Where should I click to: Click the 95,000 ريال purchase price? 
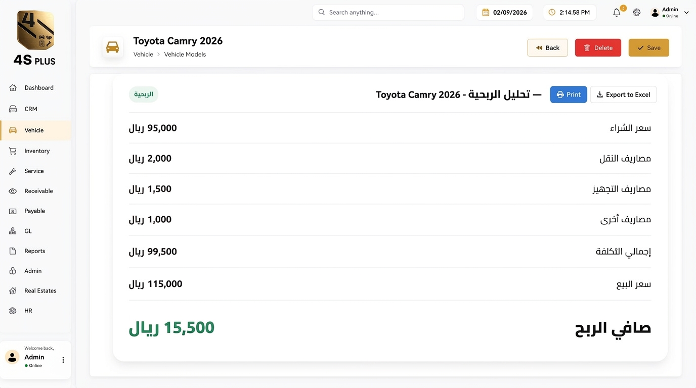153,128
